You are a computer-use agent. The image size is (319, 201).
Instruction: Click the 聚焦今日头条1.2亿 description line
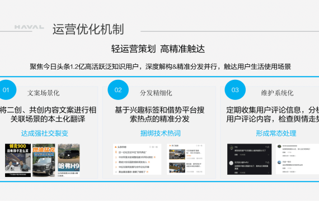(x=160, y=66)
